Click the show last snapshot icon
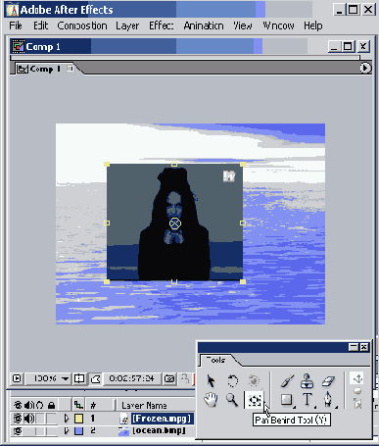Screen dimensions: 379x446 pos(185,378)
